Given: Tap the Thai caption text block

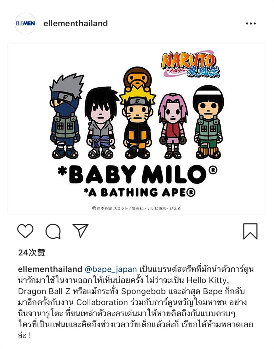Looking at the screenshot, I should (136, 302).
